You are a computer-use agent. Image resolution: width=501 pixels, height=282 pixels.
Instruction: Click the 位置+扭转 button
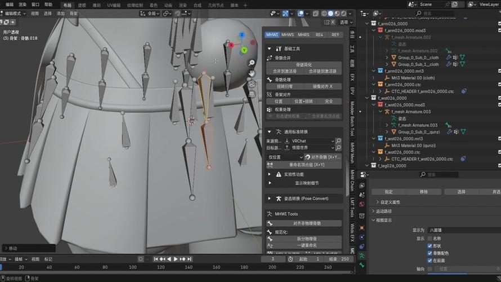pyautogui.click(x=303, y=102)
